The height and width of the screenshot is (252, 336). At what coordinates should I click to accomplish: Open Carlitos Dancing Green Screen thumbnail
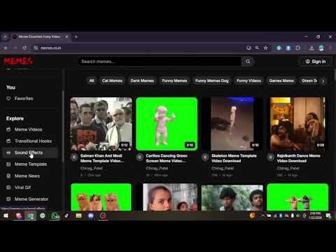tap(167, 124)
